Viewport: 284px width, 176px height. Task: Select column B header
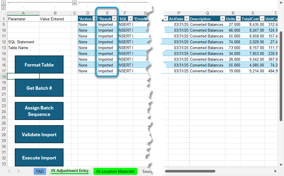[x=55, y=13]
